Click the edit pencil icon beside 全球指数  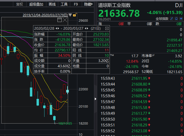(x=172, y=19)
